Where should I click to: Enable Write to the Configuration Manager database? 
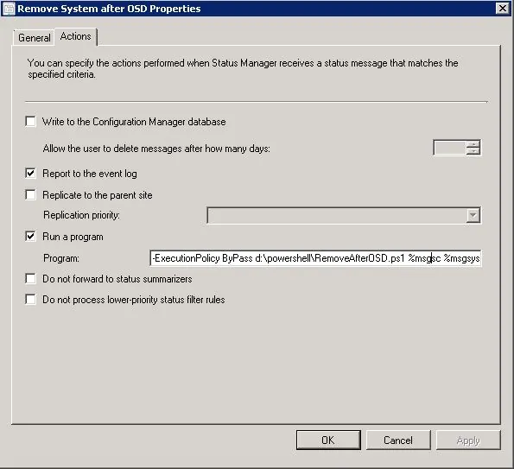(30, 122)
